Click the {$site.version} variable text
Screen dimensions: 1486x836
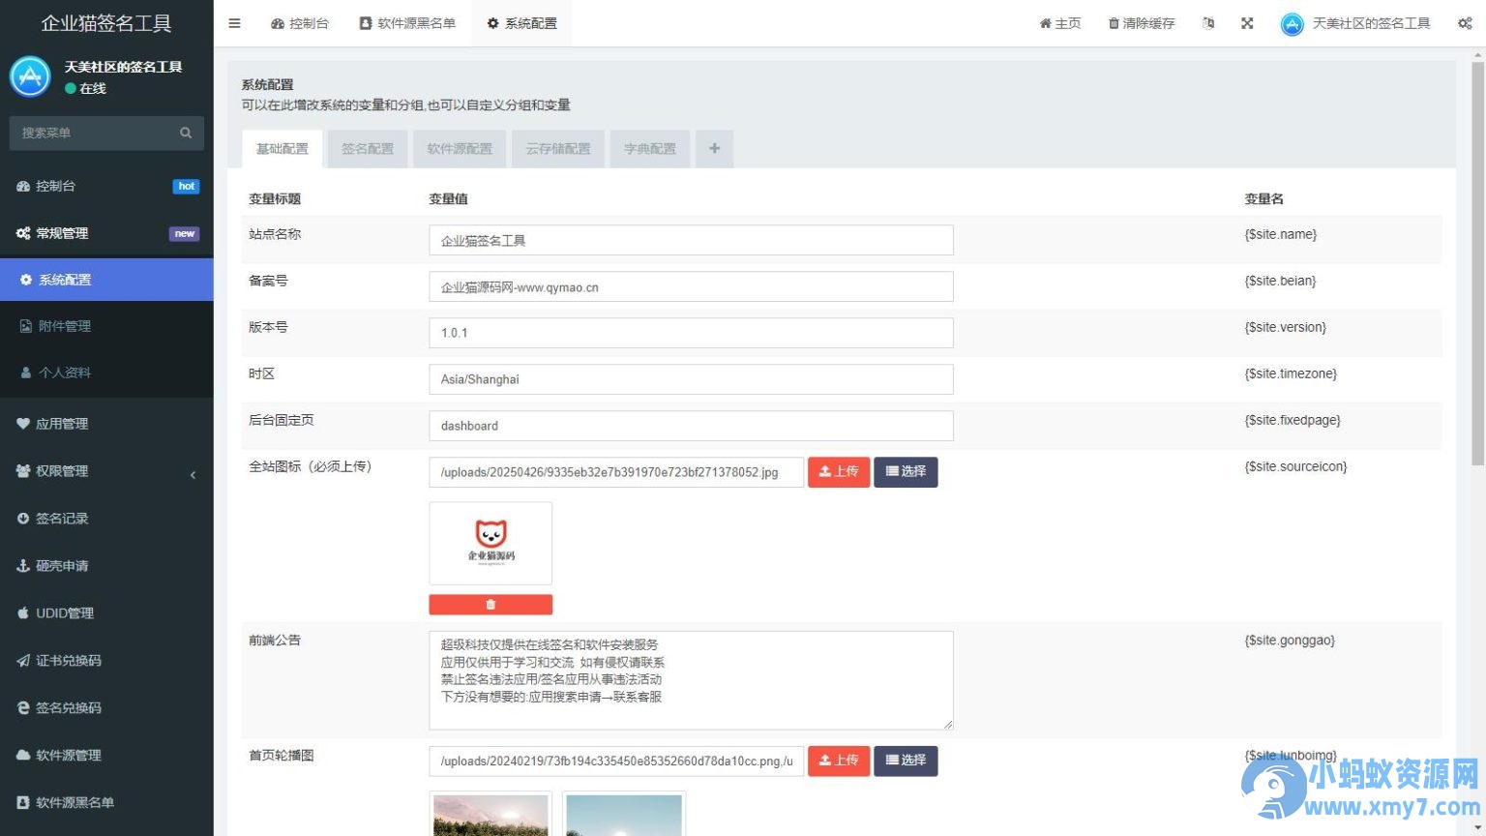1285,327
